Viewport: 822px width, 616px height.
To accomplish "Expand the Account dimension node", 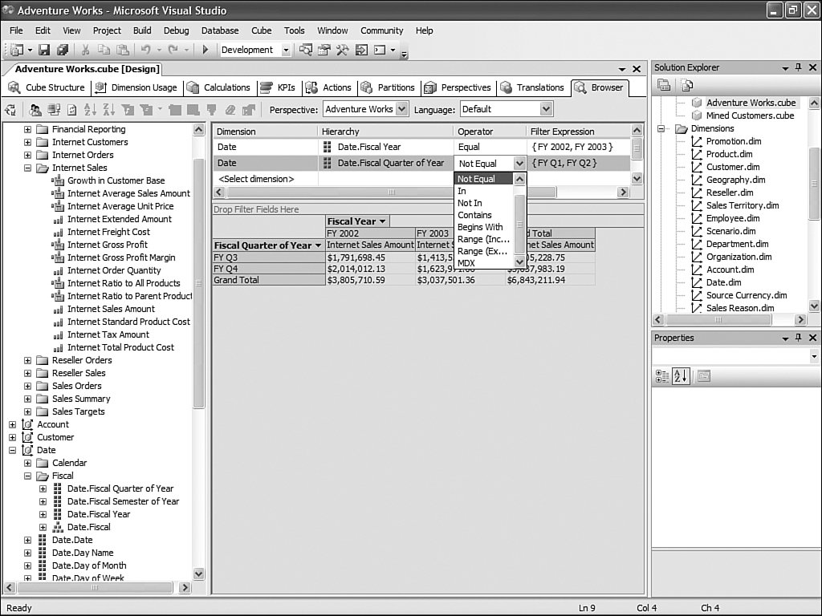I will (x=13, y=425).
